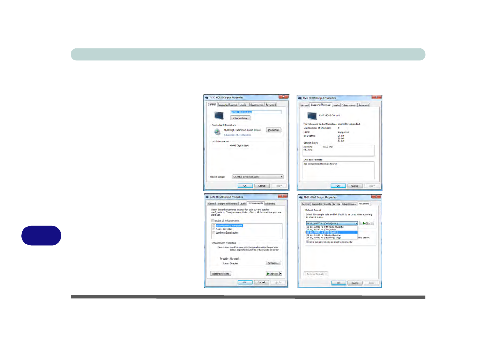The width and height of the screenshot is (496, 350).
Task: Click the title bar icon of the Advanced window
Action: tap(301, 197)
